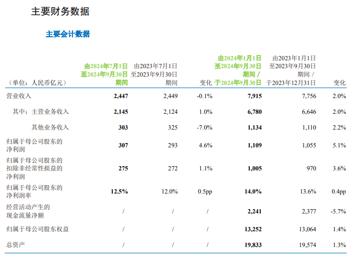This screenshot has height=258, width=352.
Task: Select the 归属于母公司股东权益 row label
Action: point(37,229)
